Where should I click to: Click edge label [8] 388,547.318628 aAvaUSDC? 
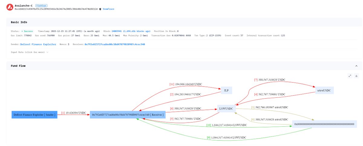[270, 120]
